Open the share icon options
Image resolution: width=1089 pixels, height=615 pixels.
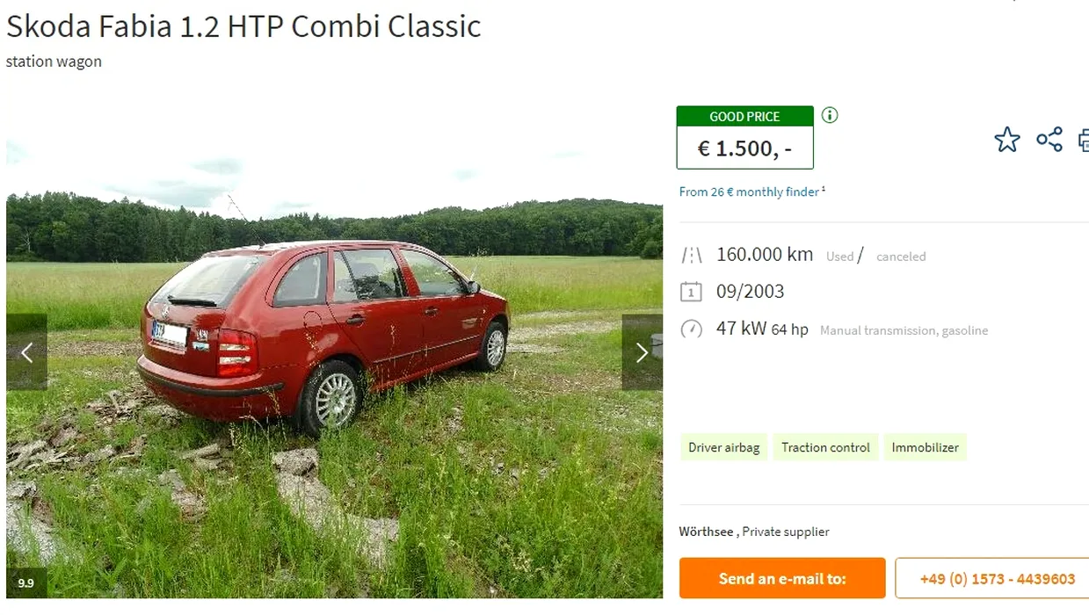pos(1049,140)
